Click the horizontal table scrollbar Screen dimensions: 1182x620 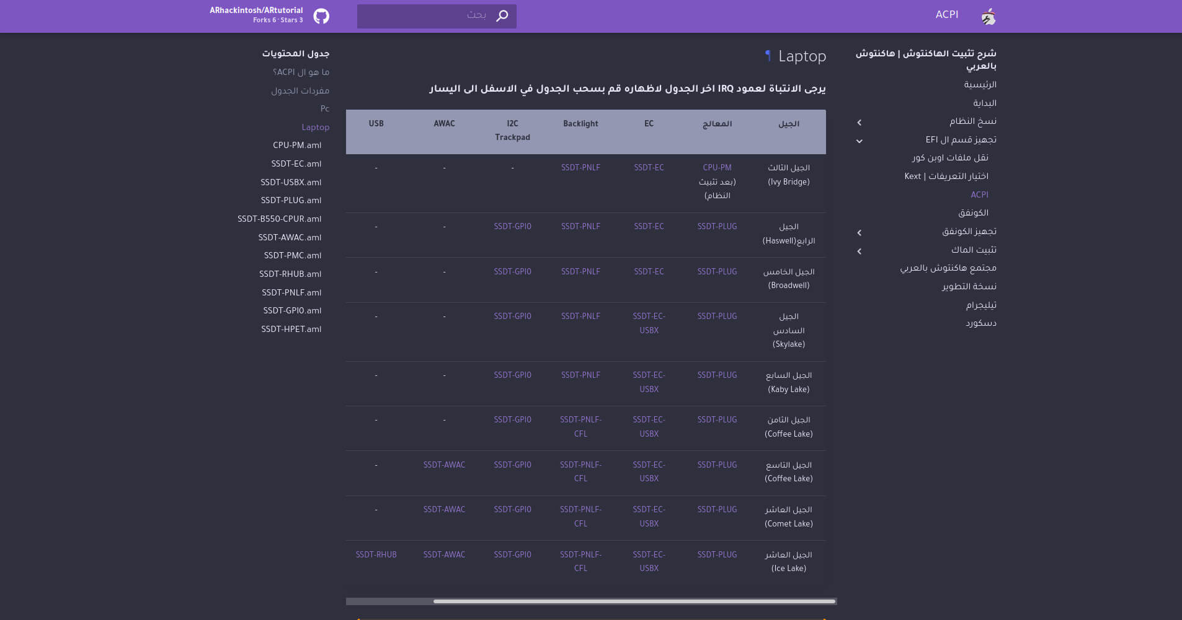pyautogui.click(x=634, y=601)
